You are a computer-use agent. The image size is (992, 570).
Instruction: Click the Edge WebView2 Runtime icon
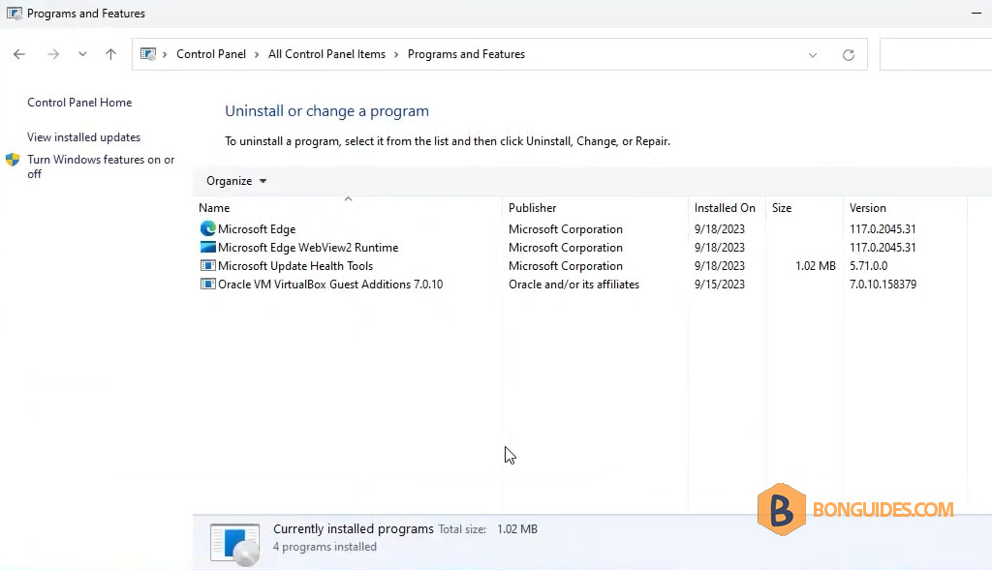[207, 247]
